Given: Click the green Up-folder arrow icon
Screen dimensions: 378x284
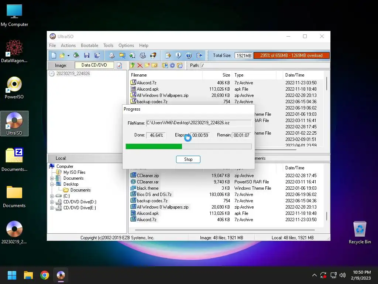Looking at the screenshot, I should tap(133, 65).
